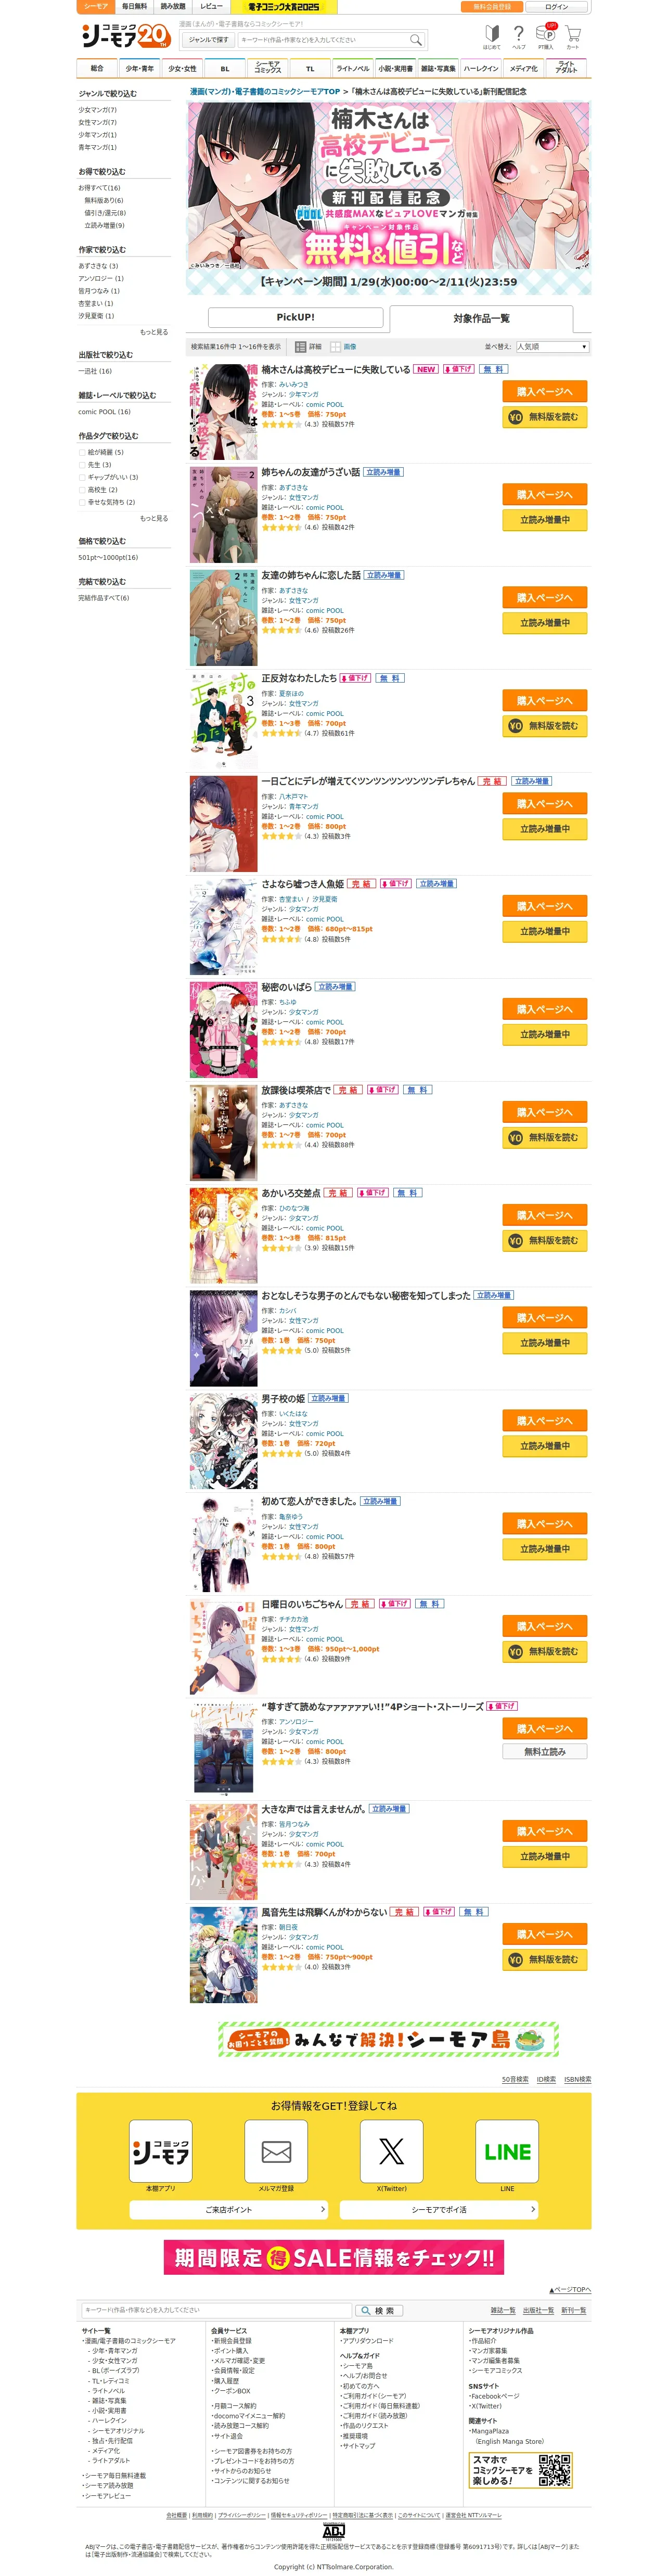Click the keyword search input field
This screenshot has height=2576, width=668.
click(323, 40)
